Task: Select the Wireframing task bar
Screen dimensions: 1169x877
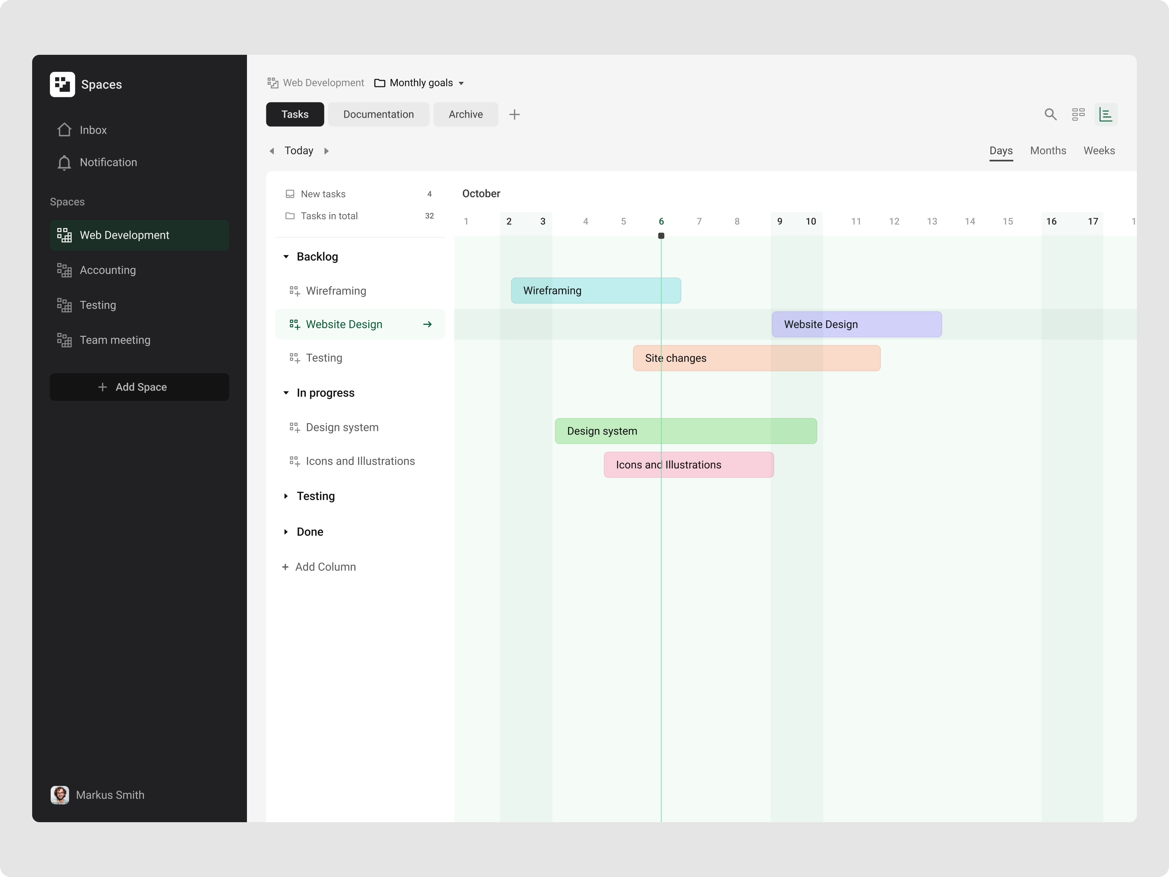Action: point(595,290)
